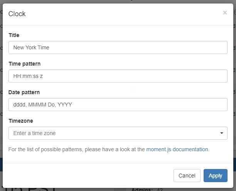
Task: Click the 'Clock' dialog heading
Action: (17, 14)
